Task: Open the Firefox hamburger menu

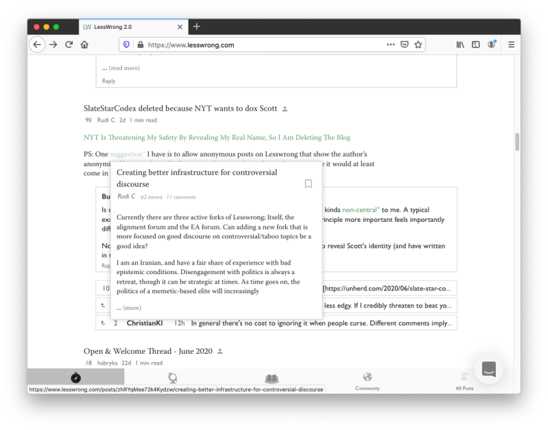Action: (x=511, y=45)
